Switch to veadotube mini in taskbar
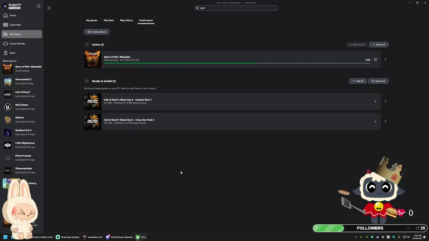Viewport: 429px width, 241px height. pyautogui.click(x=93, y=237)
